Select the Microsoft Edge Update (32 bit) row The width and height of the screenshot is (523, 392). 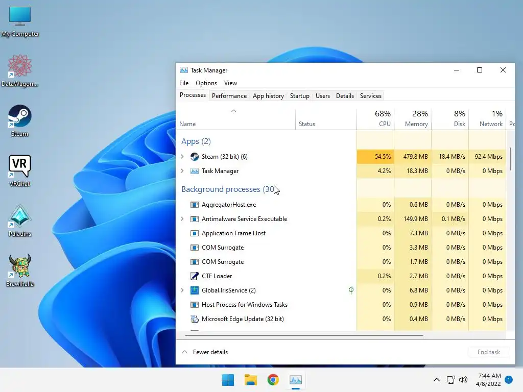[x=341, y=319]
